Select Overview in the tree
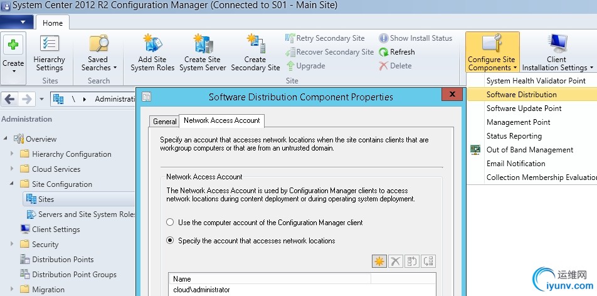Image resolution: width=597 pixels, height=296 pixels. click(35, 139)
